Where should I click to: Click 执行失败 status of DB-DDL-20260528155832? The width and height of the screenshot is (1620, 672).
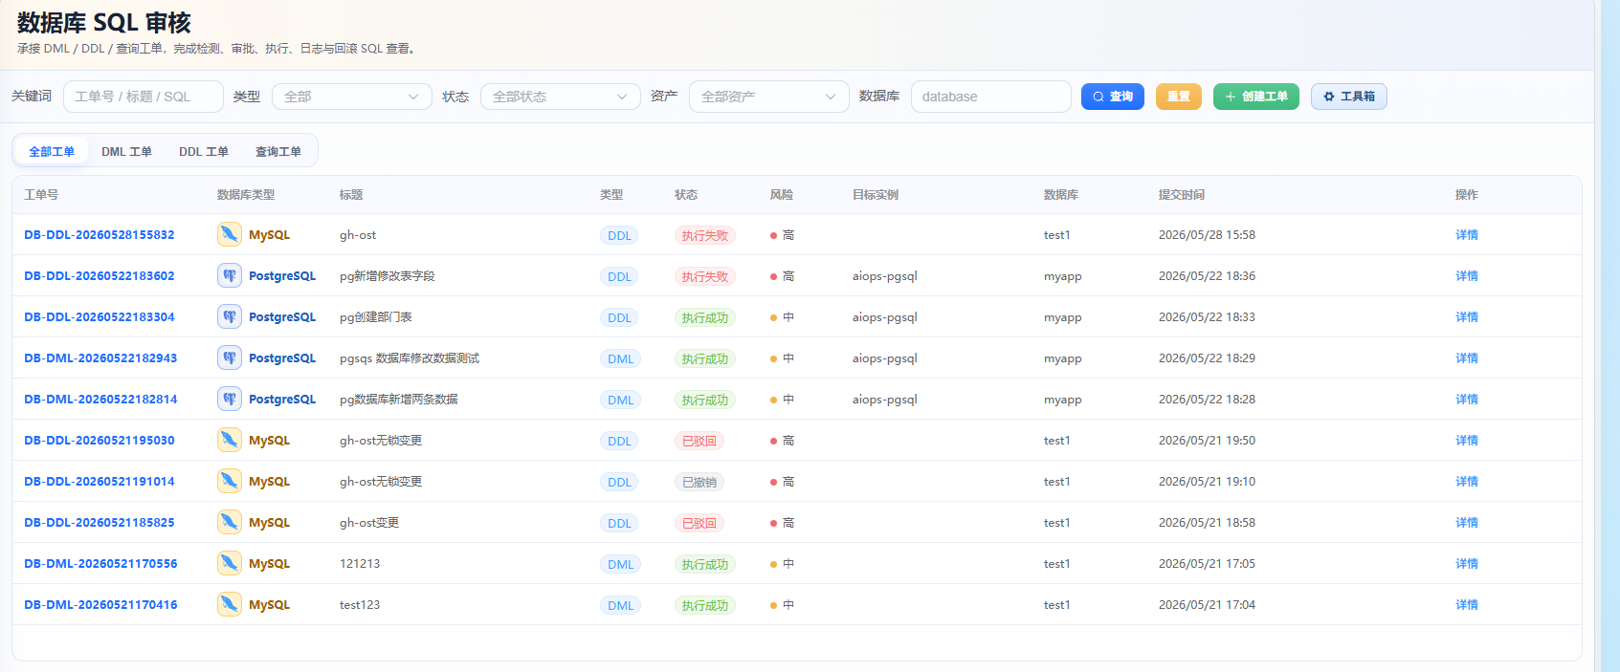[x=705, y=235]
